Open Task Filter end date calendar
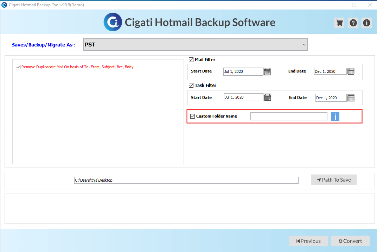Screen dimensions: 377x252 (x=351, y=98)
